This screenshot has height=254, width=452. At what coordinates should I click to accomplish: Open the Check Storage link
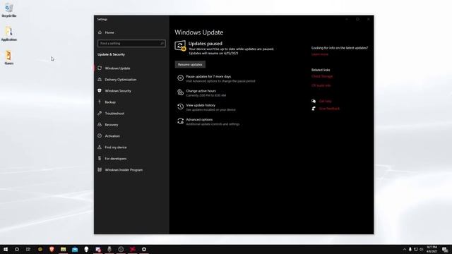pyautogui.click(x=322, y=77)
